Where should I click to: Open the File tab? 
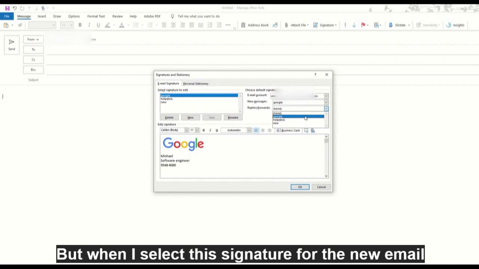click(x=7, y=16)
